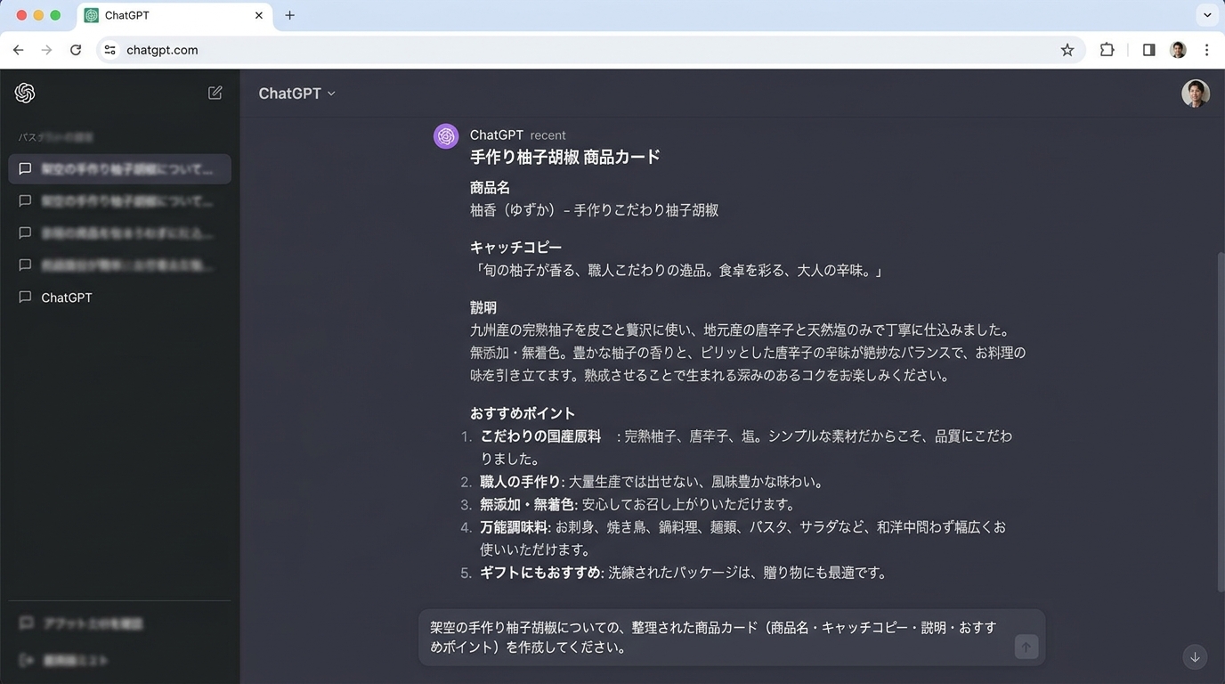Click the ChatGPT logo in sidebar
The image size is (1225, 684).
25,93
